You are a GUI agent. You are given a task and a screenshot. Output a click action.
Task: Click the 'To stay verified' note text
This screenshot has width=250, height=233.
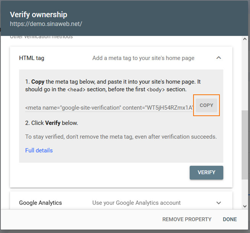point(121,137)
